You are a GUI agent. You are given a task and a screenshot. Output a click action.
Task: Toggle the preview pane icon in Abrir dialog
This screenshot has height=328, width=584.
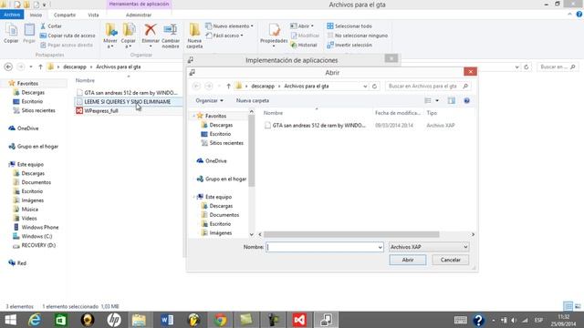click(x=452, y=101)
